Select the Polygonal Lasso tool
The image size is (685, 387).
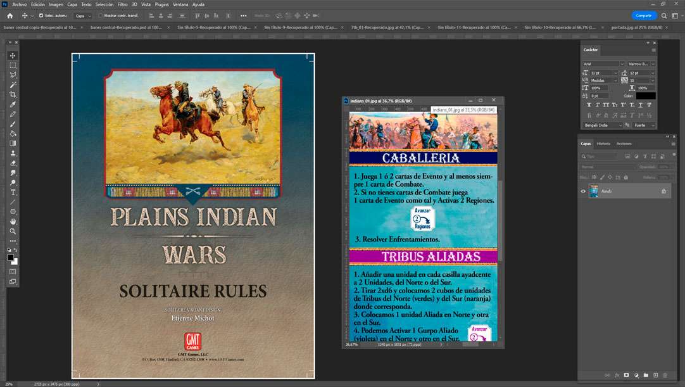click(x=13, y=75)
